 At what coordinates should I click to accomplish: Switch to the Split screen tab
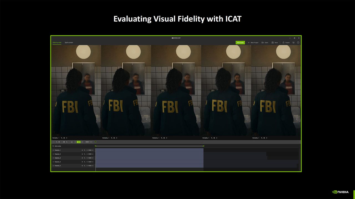tap(69, 43)
